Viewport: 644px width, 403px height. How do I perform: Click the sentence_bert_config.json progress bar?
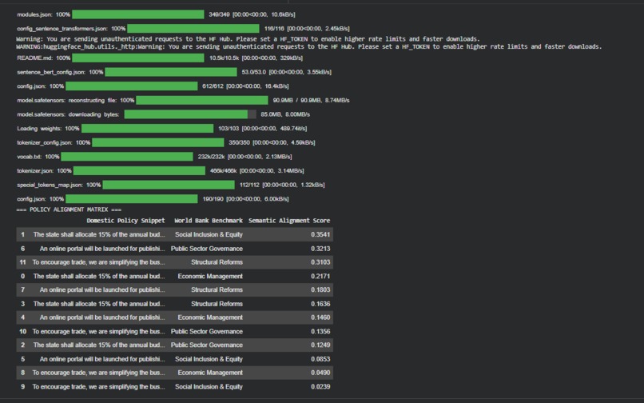[x=171, y=72]
